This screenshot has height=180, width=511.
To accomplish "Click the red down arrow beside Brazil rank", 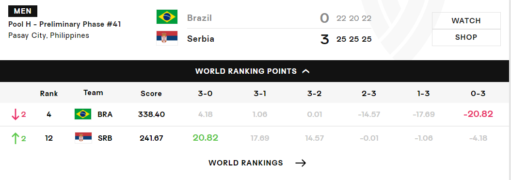I will [15, 115].
